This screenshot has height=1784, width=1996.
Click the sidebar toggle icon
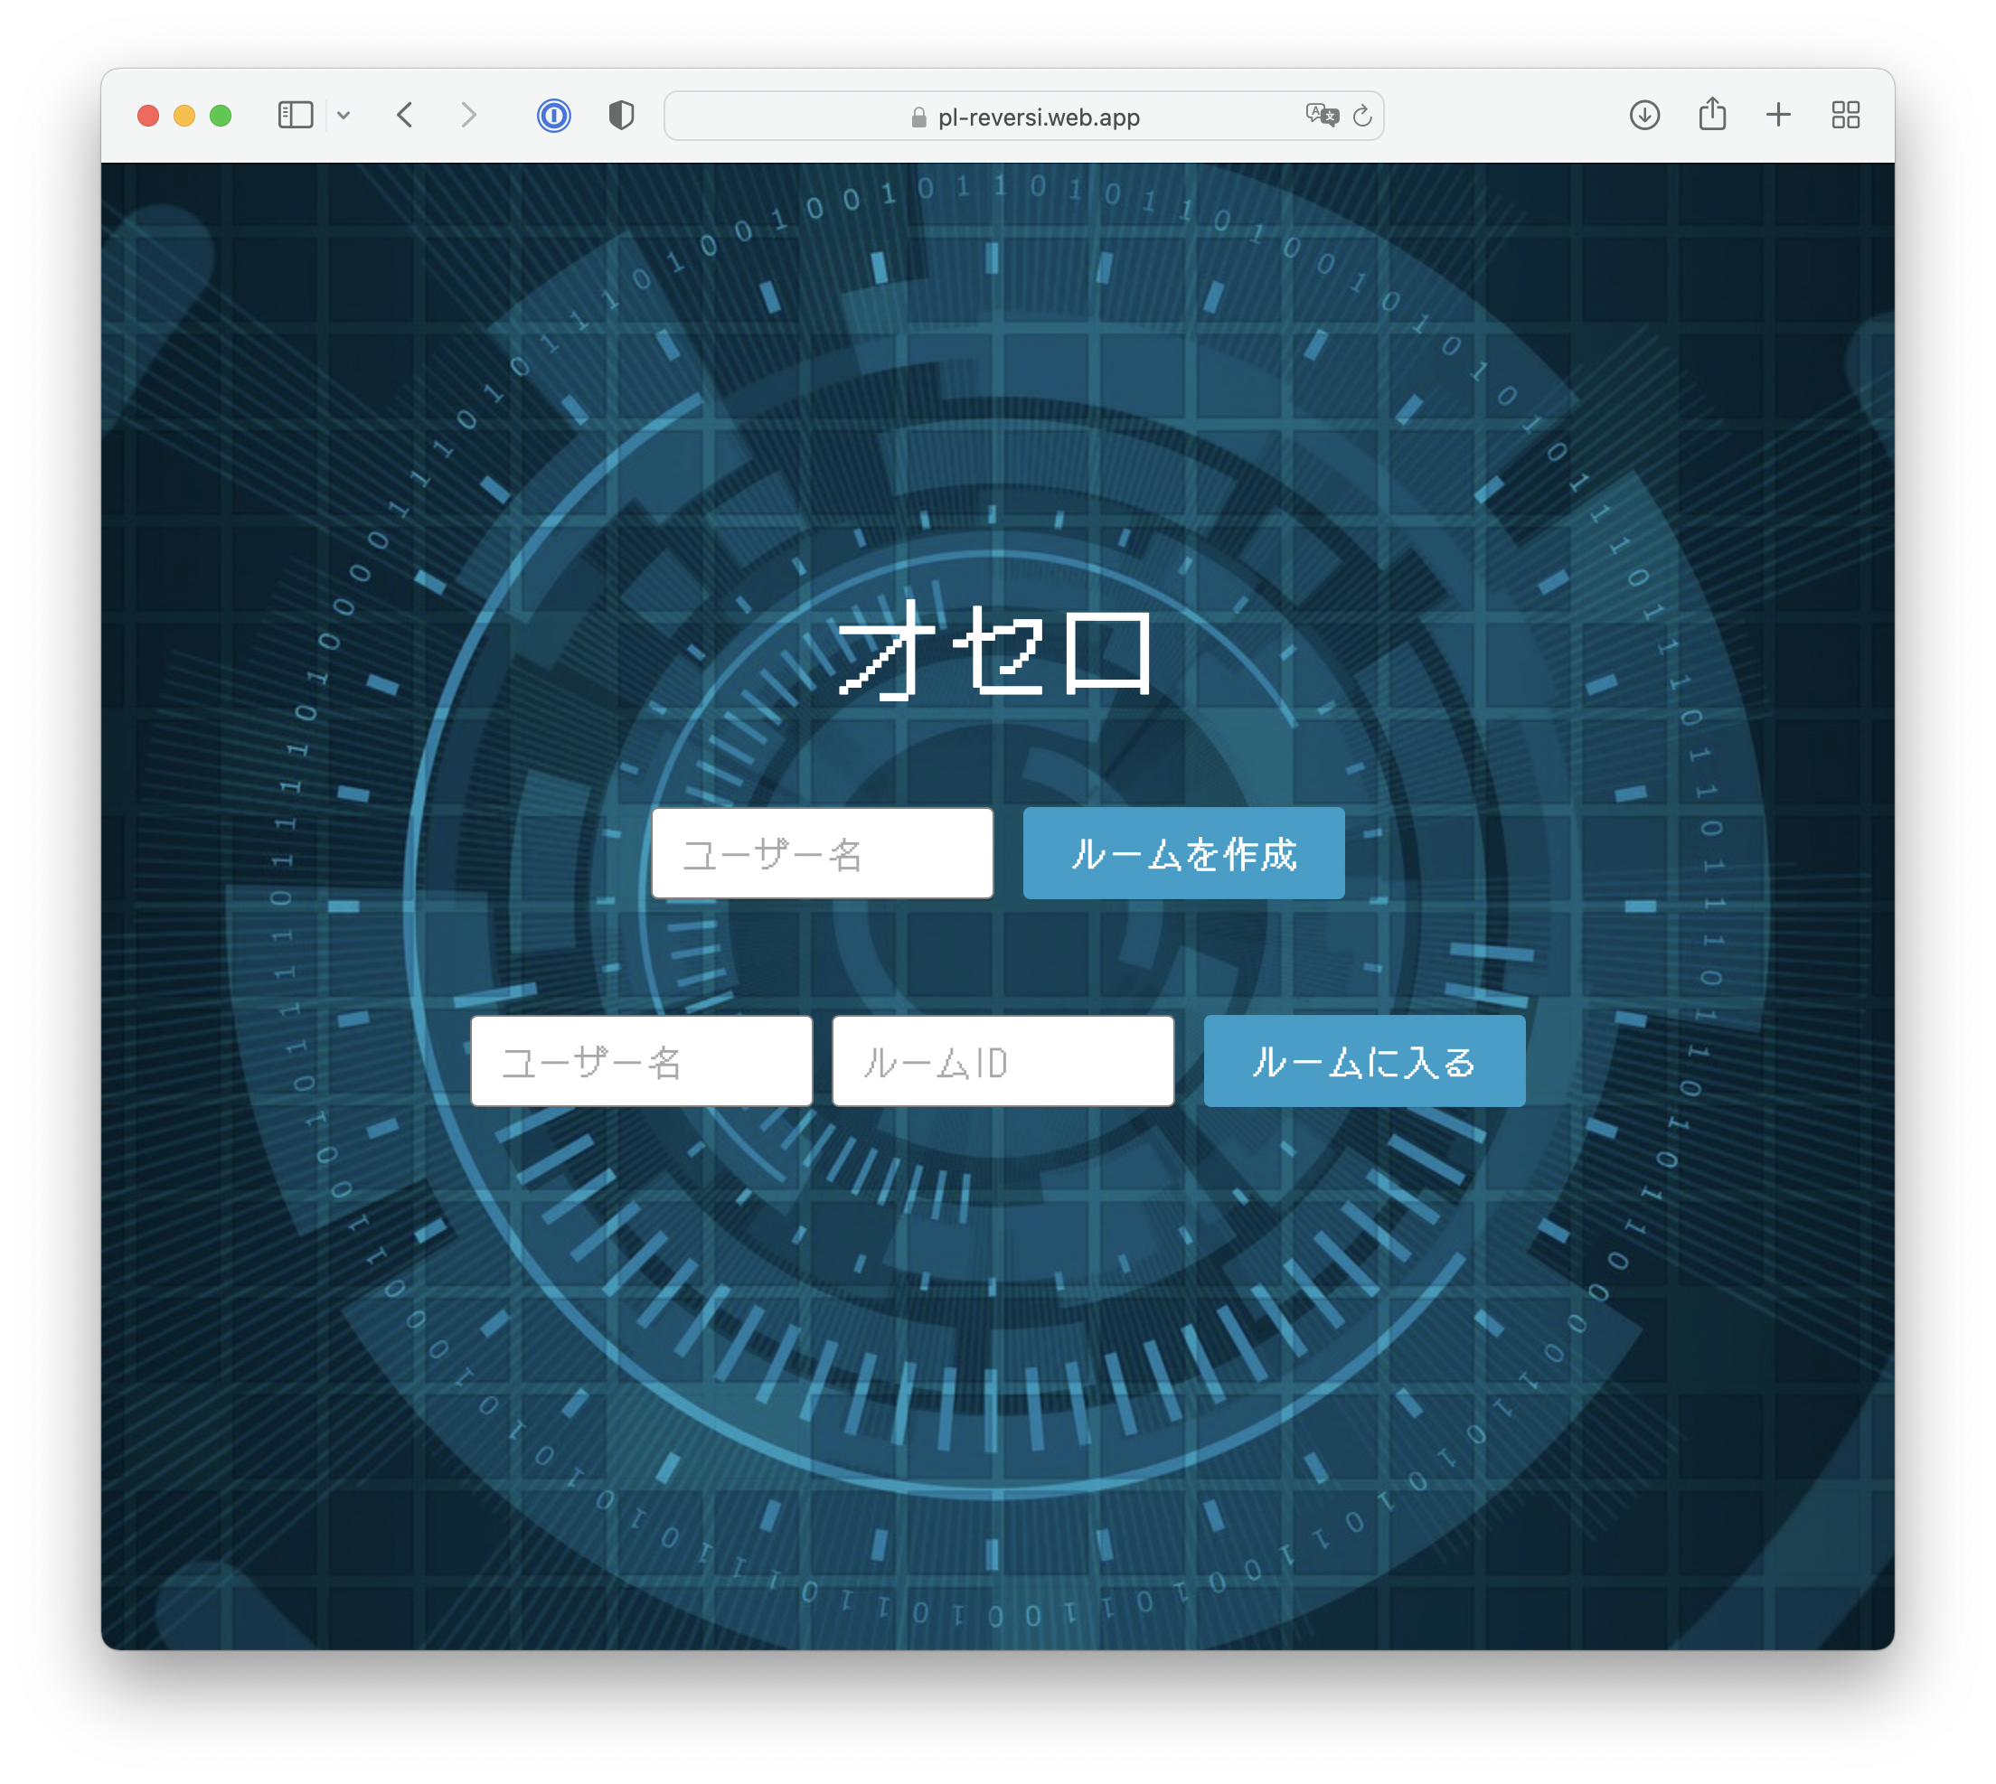[295, 116]
